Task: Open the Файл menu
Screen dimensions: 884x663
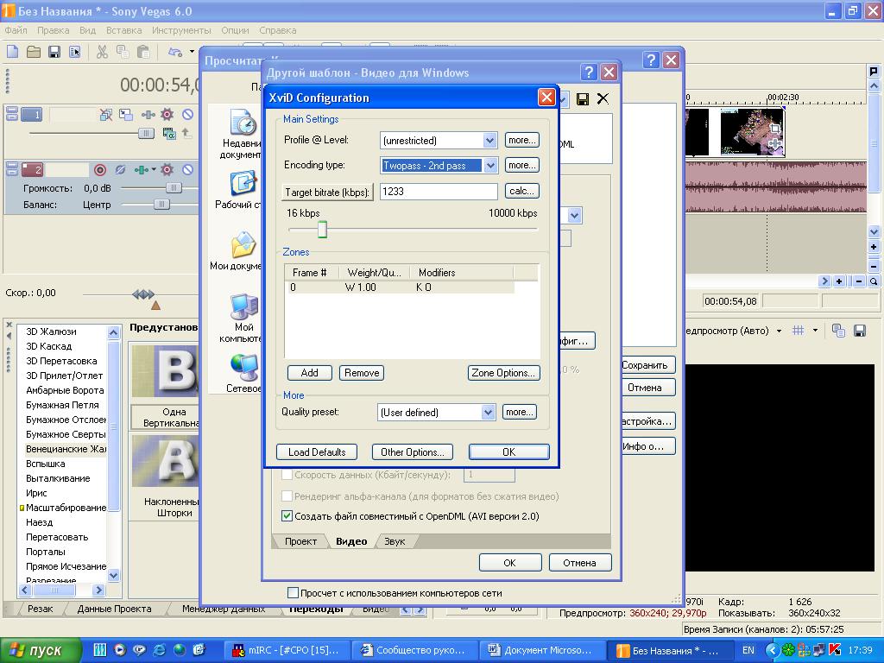Action: [16, 30]
